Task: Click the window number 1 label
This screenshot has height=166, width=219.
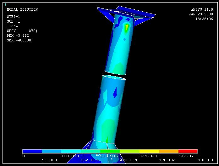Action: click(5, 5)
